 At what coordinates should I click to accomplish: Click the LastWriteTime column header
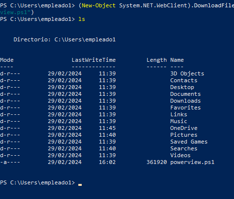pos(93,60)
